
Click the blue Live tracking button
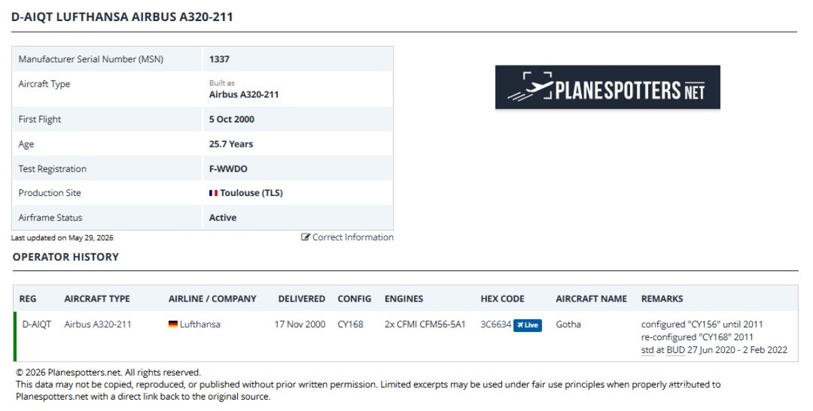click(527, 325)
